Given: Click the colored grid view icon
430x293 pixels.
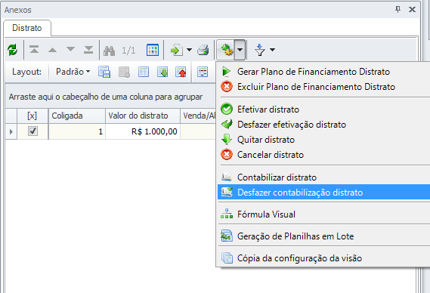Looking at the screenshot, I should click(153, 50).
